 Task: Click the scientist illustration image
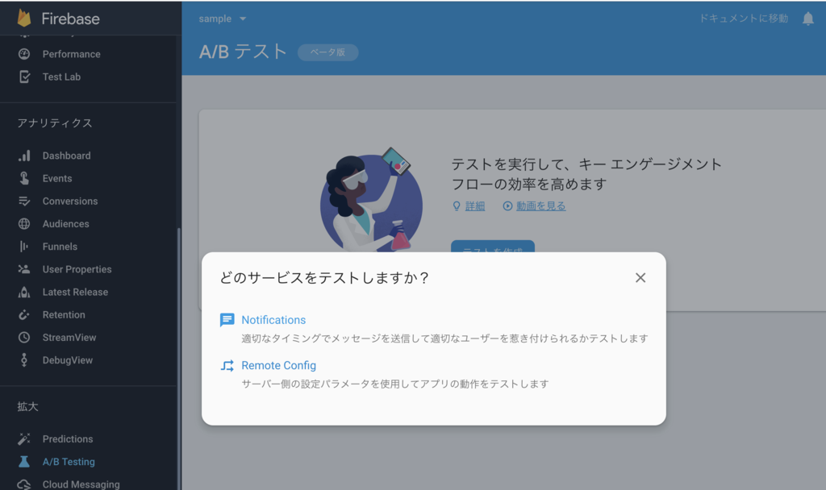click(371, 199)
